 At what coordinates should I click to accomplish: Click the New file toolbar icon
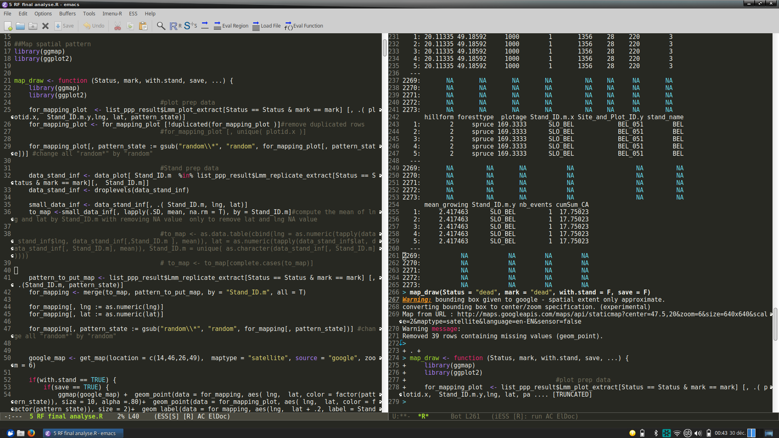click(x=8, y=26)
